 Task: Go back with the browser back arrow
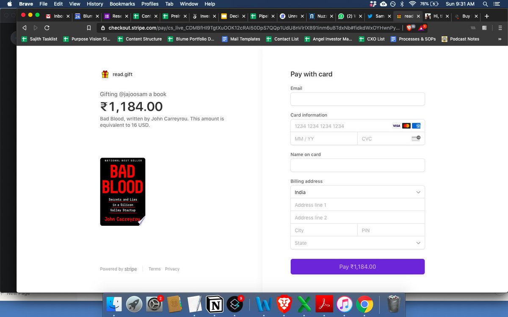coord(25,28)
